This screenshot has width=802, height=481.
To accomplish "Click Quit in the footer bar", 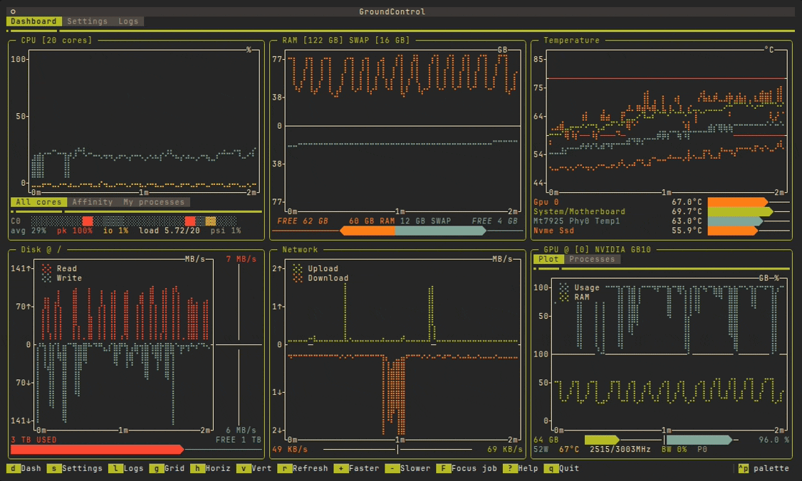I will point(561,468).
